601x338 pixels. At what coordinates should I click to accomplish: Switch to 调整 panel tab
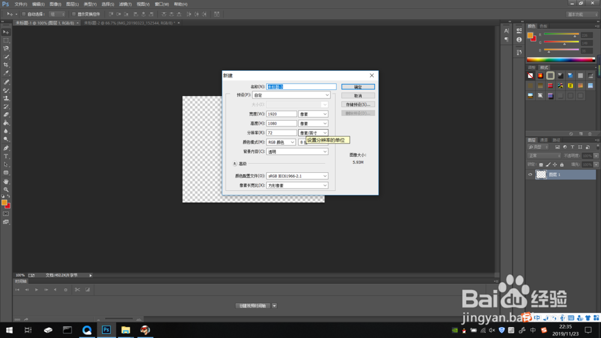coord(532,68)
